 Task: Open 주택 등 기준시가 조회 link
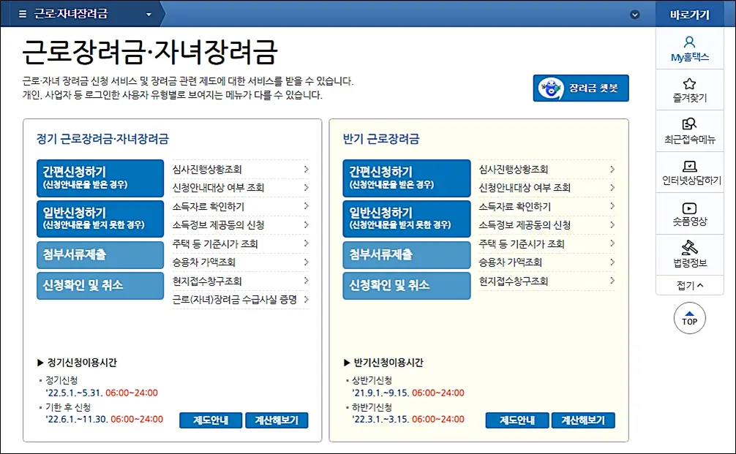pyautogui.click(x=216, y=243)
